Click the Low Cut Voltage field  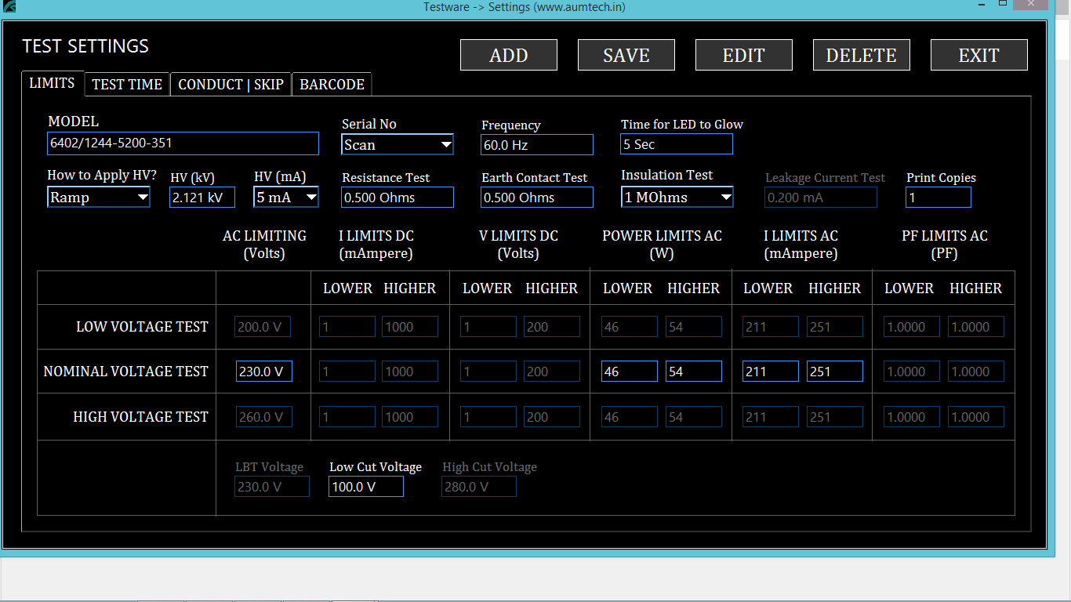pyautogui.click(x=365, y=487)
